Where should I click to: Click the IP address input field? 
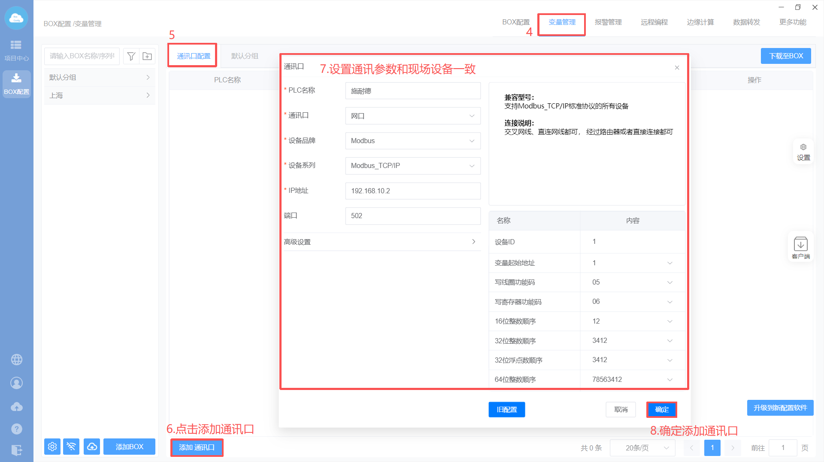coord(412,191)
